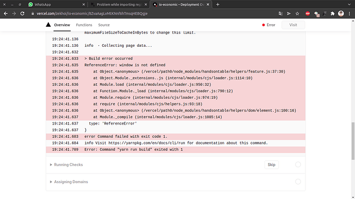Click the Vercel triangle logo
Image resolution: width=355 pixels, height=199 pixels.
(48, 25)
